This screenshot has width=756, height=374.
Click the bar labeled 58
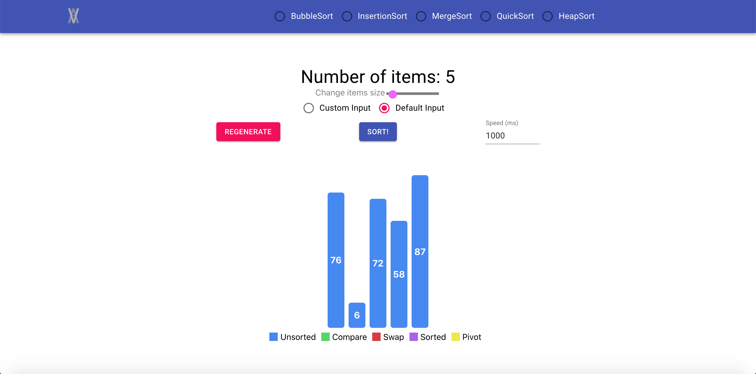pos(398,274)
